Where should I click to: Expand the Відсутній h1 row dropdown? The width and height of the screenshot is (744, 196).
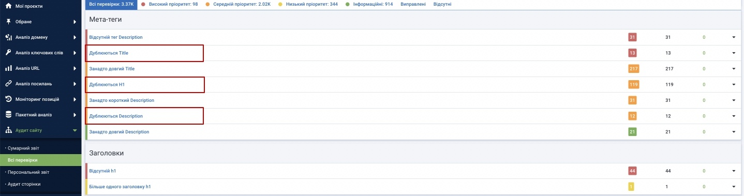pyautogui.click(x=733, y=171)
